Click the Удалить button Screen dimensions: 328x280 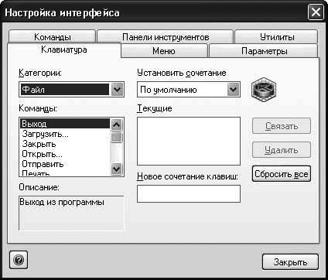[x=282, y=150]
